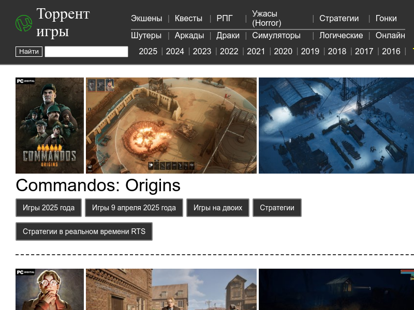Open the Стратегии menu item in header
Image resolution: width=414 pixels, height=310 pixels.
point(339,19)
